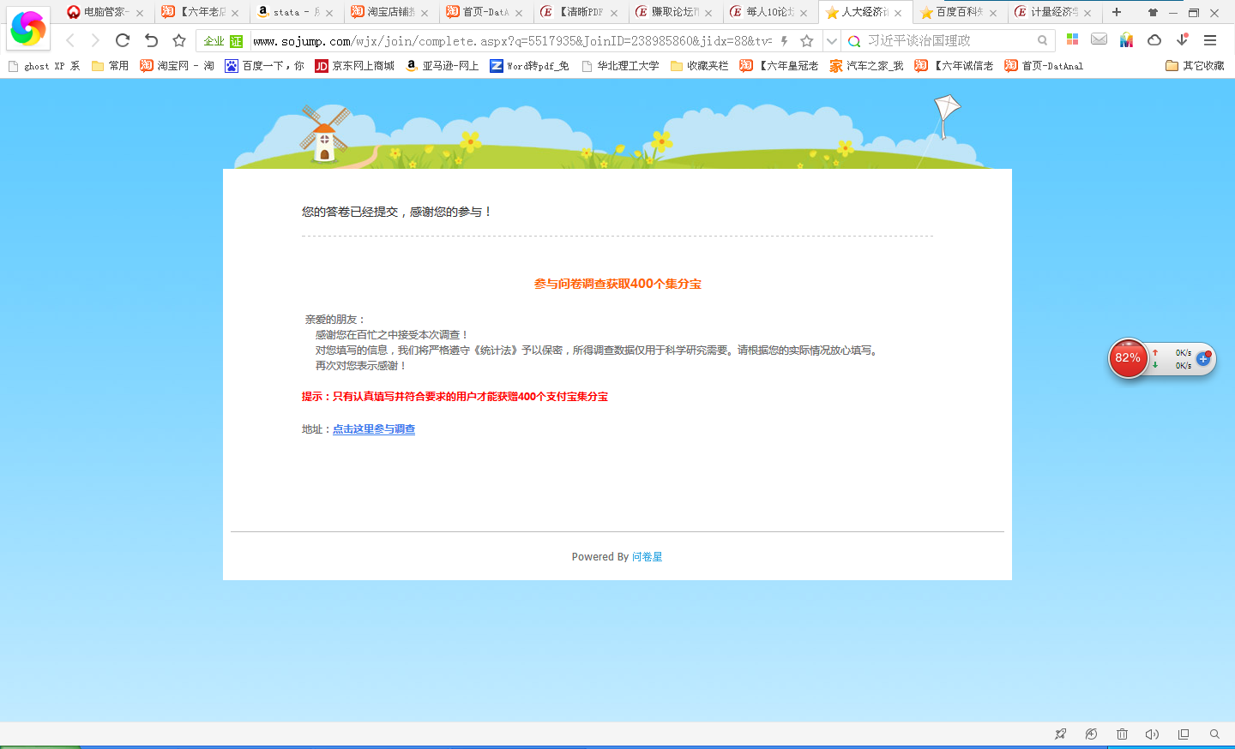Click the green 企业 certificate badge
This screenshot has height=749, width=1235.
pos(223,41)
